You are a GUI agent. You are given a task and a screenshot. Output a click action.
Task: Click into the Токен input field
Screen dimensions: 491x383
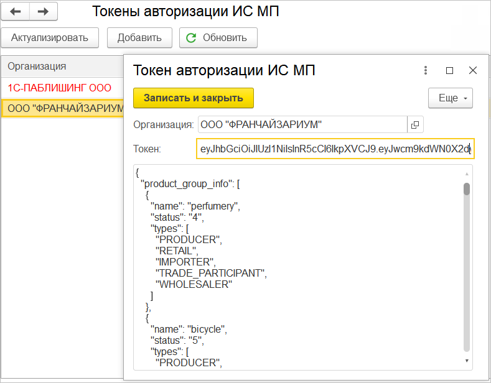pos(335,149)
